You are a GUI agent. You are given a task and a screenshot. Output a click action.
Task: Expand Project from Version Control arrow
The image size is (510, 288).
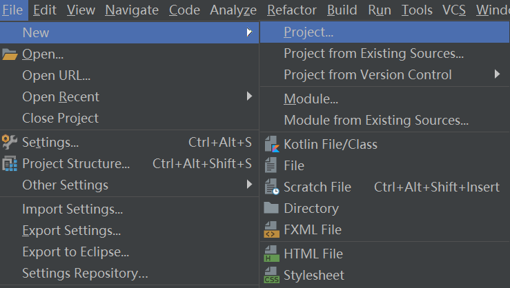tap(497, 74)
